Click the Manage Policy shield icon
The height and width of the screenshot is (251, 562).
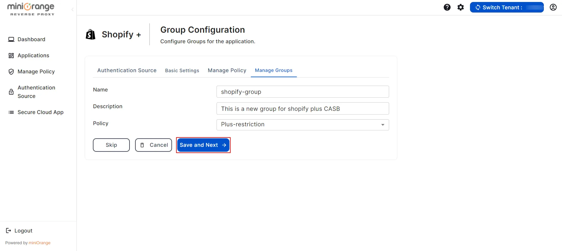pyautogui.click(x=11, y=72)
